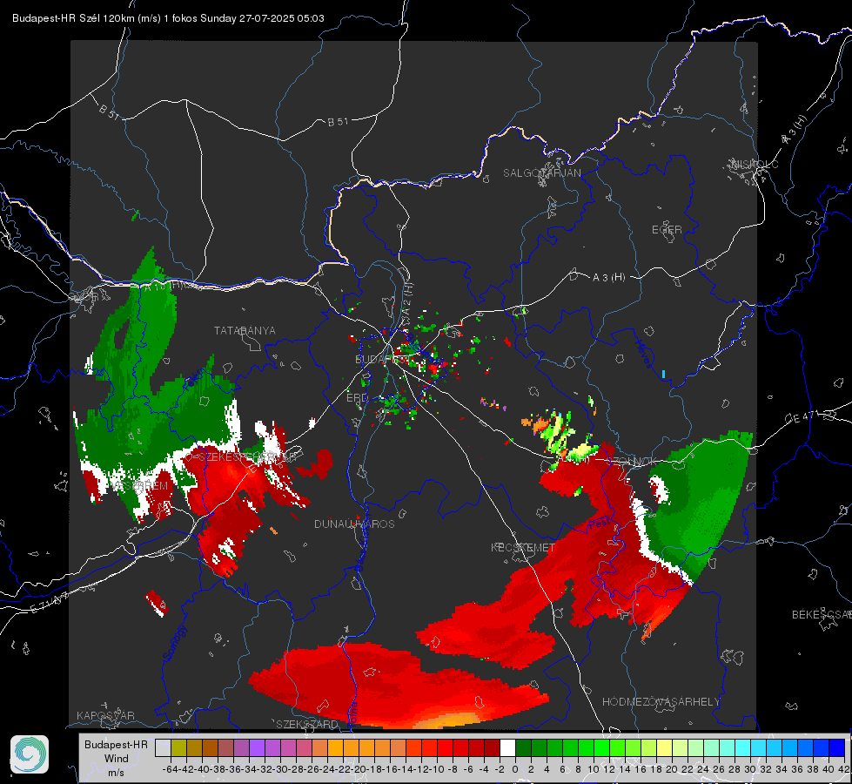The width and height of the screenshot is (852, 784).
Task: Click the deep blue legend swatch at 42
Action: pos(837,748)
